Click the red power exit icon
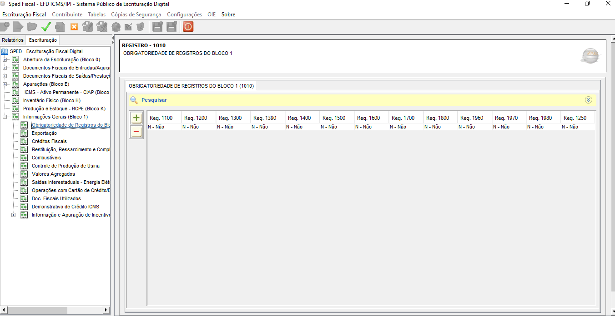Viewport: 615px width, 316px height. click(188, 27)
